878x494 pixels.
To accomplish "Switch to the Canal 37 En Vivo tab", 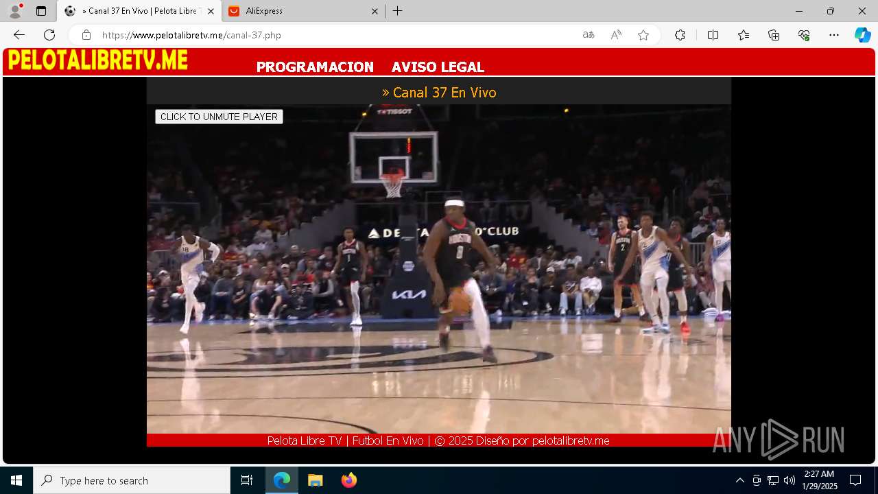I will [x=139, y=11].
